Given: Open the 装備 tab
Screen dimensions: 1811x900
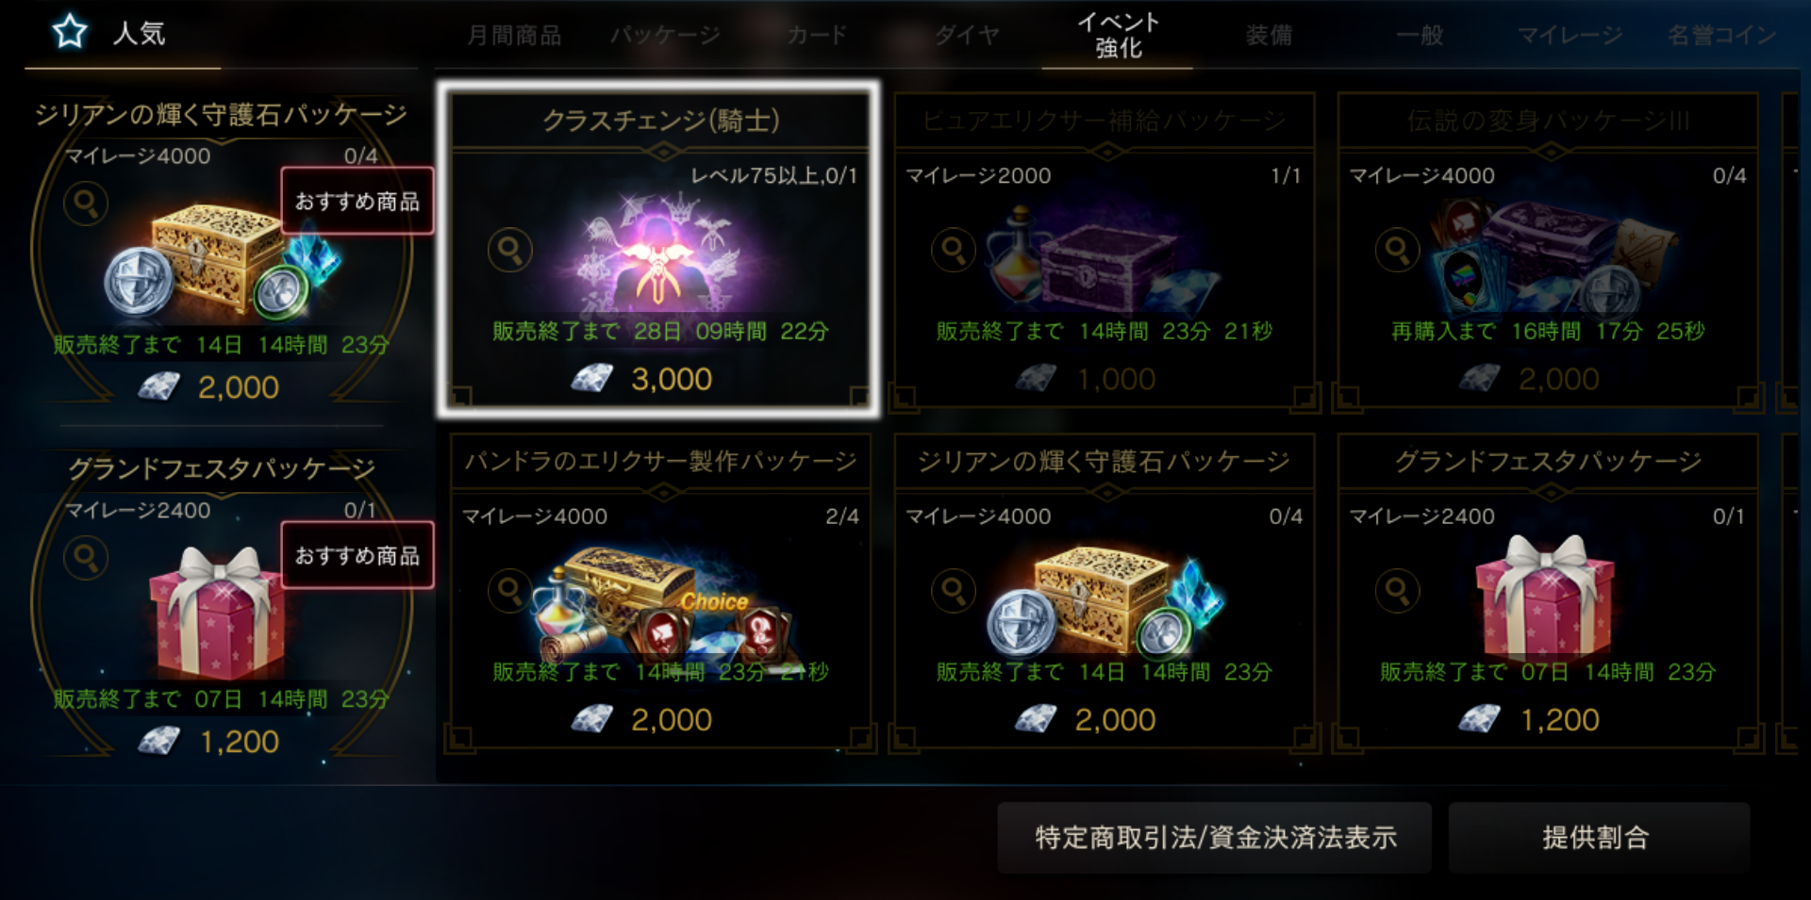Looking at the screenshot, I should (1269, 36).
